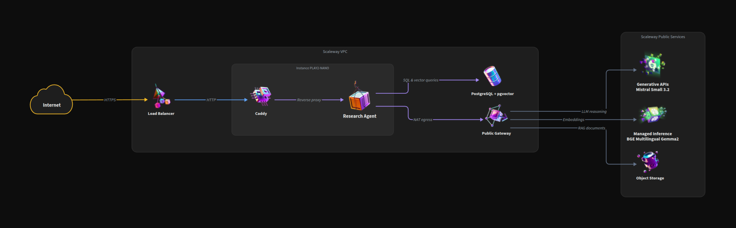The image size is (736, 228).
Task: Click the 'Reverse proxy' edge label
Action: coord(309,100)
